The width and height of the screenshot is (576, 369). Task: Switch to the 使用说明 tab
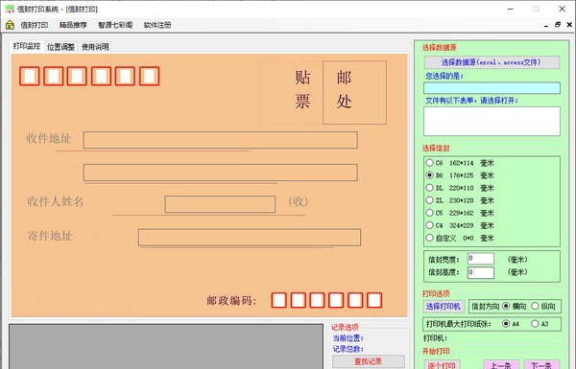(x=95, y=47)
